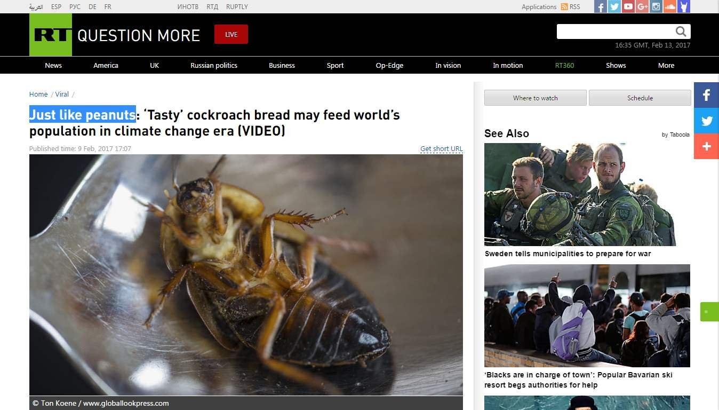This screenshot has height=410, width=719.
Task: Open RT's Twitter profile in top bar
Action: pos(614,7)
